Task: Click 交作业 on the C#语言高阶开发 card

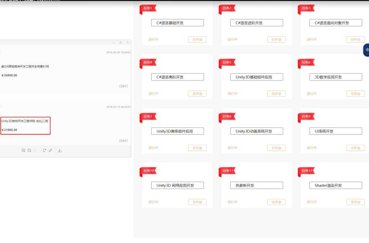Action: point(197,94)
